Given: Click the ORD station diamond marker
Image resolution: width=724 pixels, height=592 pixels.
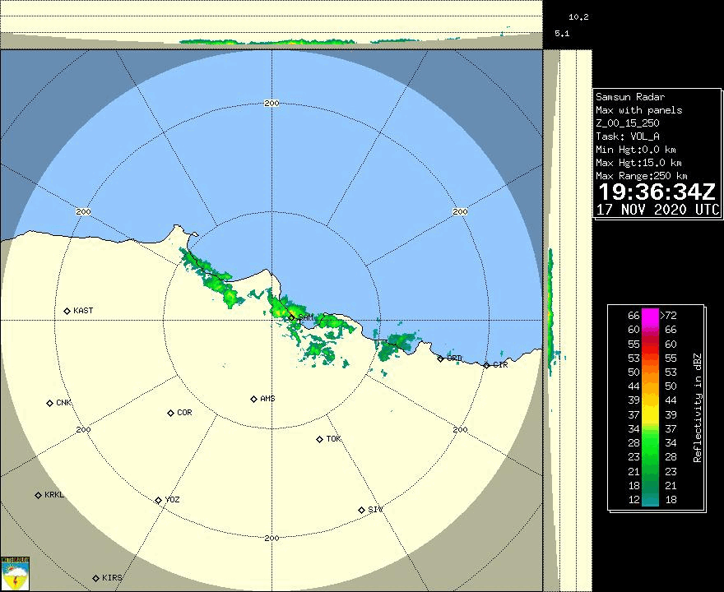Looking at the screenshot, I should 440,358.
